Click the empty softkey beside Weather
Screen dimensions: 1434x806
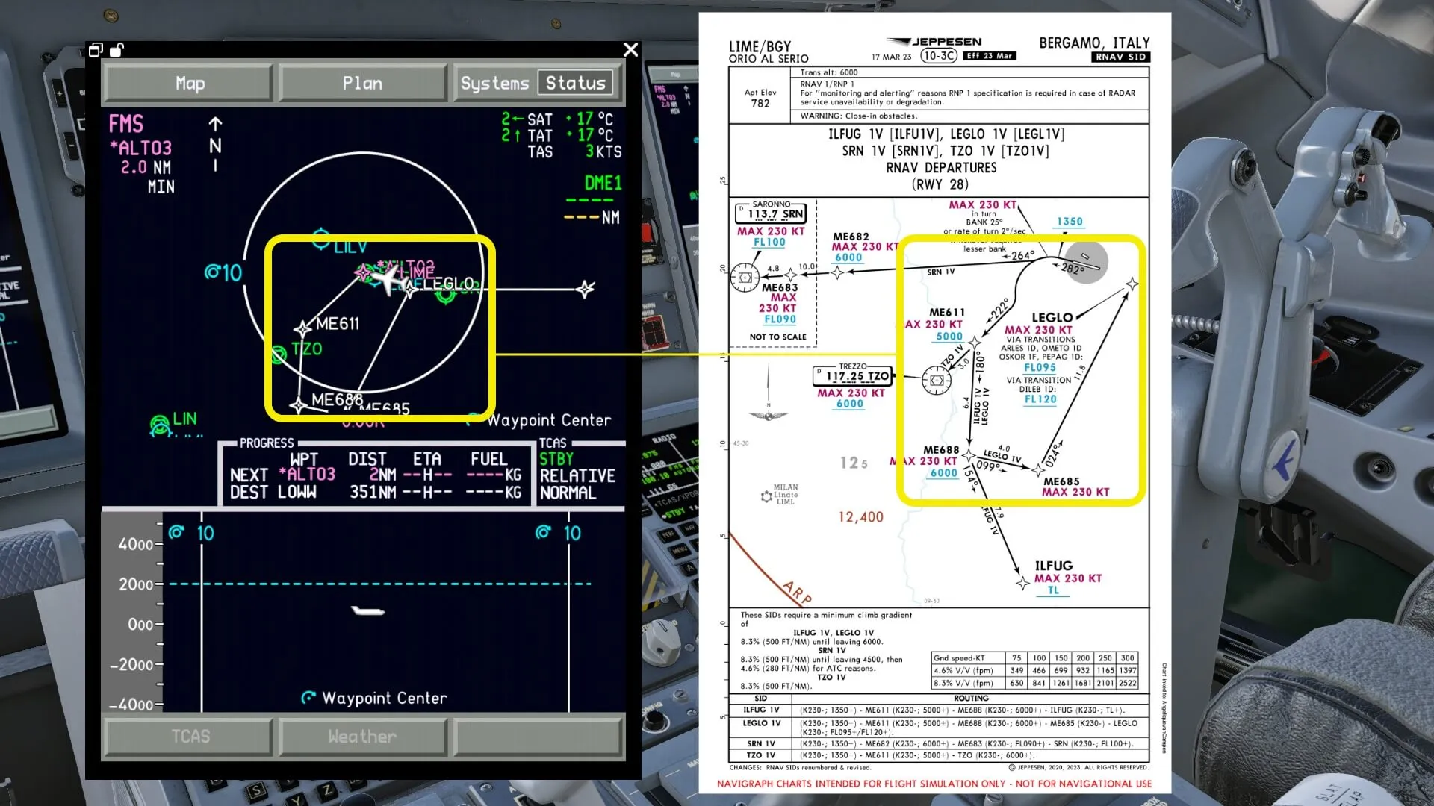(x=538, y=737)
